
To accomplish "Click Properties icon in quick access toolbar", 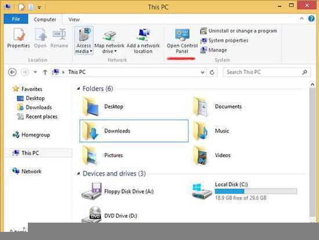I will pos(21,7).
